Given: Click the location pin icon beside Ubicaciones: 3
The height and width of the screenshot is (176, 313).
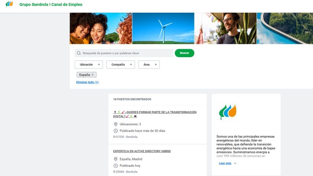Looking at the screenshot, I should (116, 124).
